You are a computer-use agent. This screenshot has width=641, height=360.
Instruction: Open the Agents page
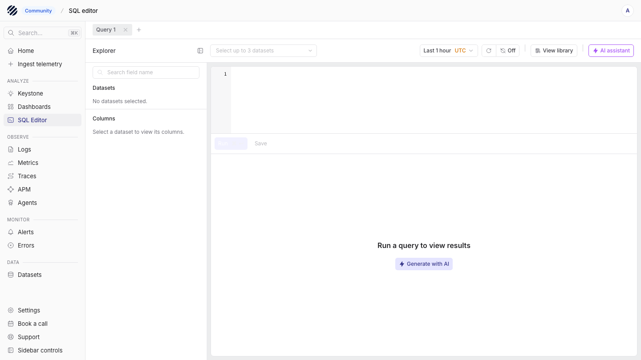43,203
